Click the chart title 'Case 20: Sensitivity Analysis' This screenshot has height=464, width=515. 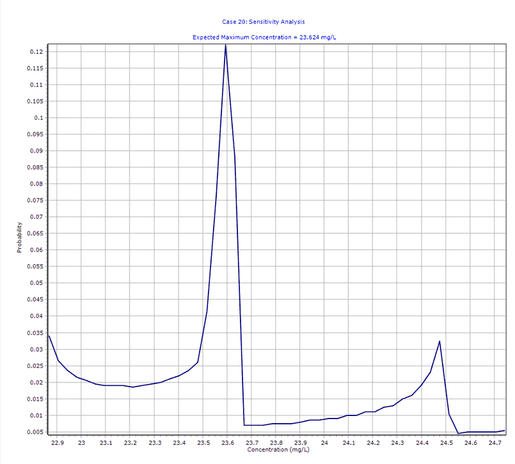(264, 22)
